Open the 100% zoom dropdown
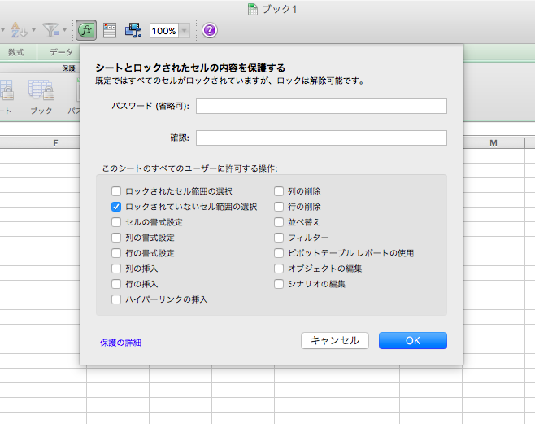535x424 pixels. [x=185, y=30]
